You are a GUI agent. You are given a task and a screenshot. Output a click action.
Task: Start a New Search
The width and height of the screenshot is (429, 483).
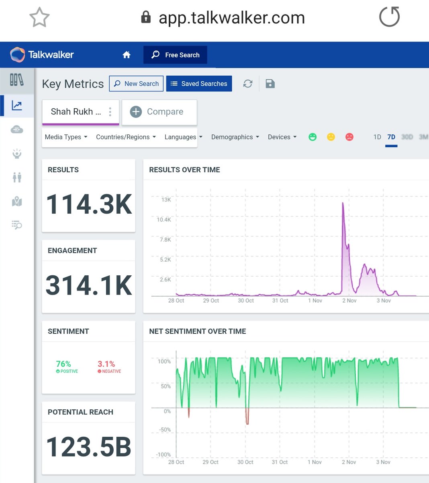pos(136,83)
